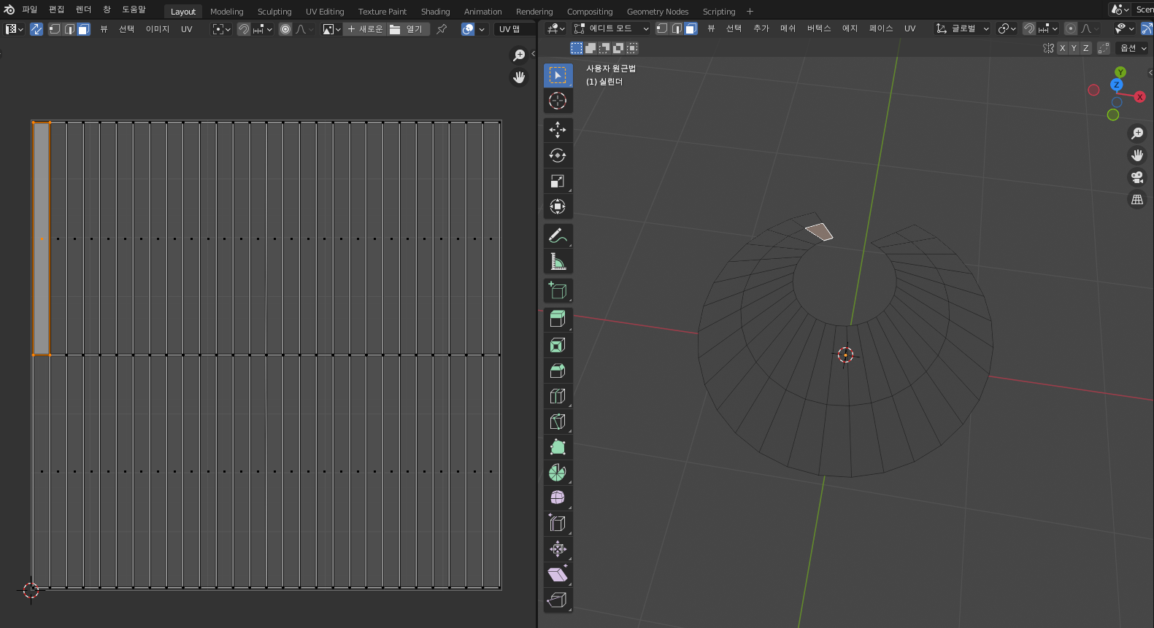The height and width of the screenshot is (628, 1154).
Task: Select the Annotate tool
Action: 558,236
